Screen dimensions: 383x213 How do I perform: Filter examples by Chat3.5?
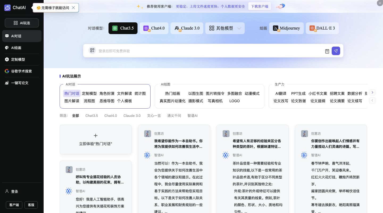[x=91, y=116]
